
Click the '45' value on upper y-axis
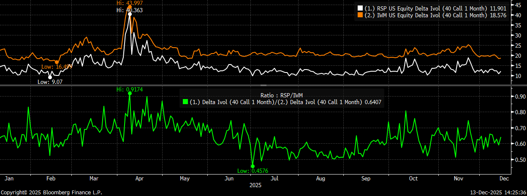pyautogui.click(x=518, y=5)
